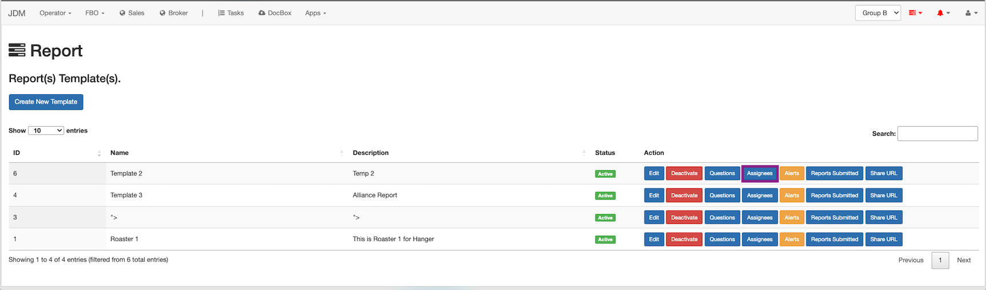Open Broker with the globe icon
Screen dimensions: 986x290
point(173,13)
